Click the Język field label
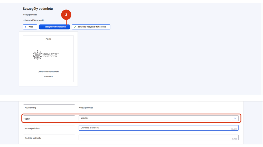This screenshot has height=147, width=263. tap(27, 119)
